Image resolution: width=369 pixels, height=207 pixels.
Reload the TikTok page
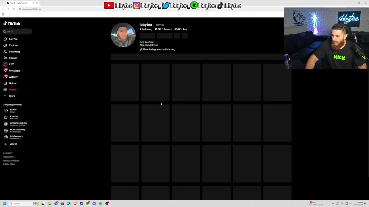point(13,9)
